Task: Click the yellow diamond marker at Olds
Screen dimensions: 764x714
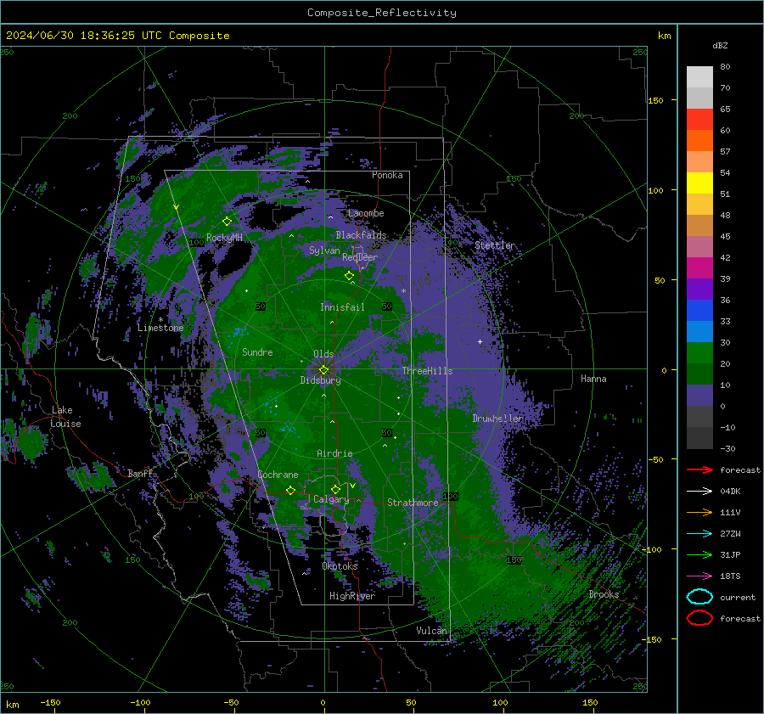Action: pyautogui.click(x=323, y=370)
